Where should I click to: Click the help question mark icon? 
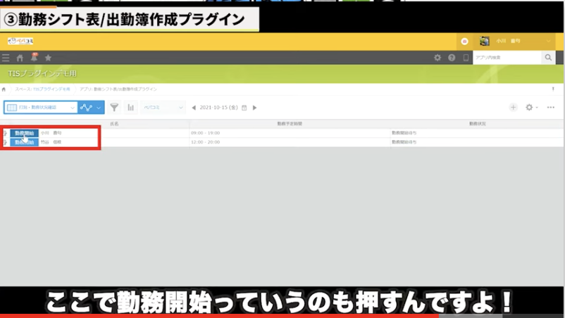tap(451, 58)
